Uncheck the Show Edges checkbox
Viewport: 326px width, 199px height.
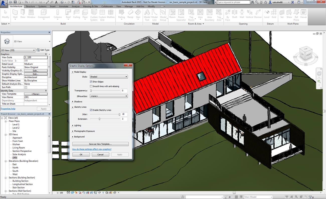pyautogui.click(x=91, y=82)
